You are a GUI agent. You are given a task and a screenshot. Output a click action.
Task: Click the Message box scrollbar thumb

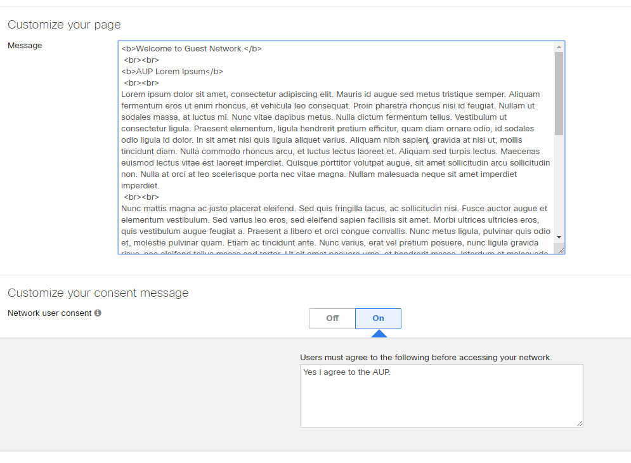[559, 93]
